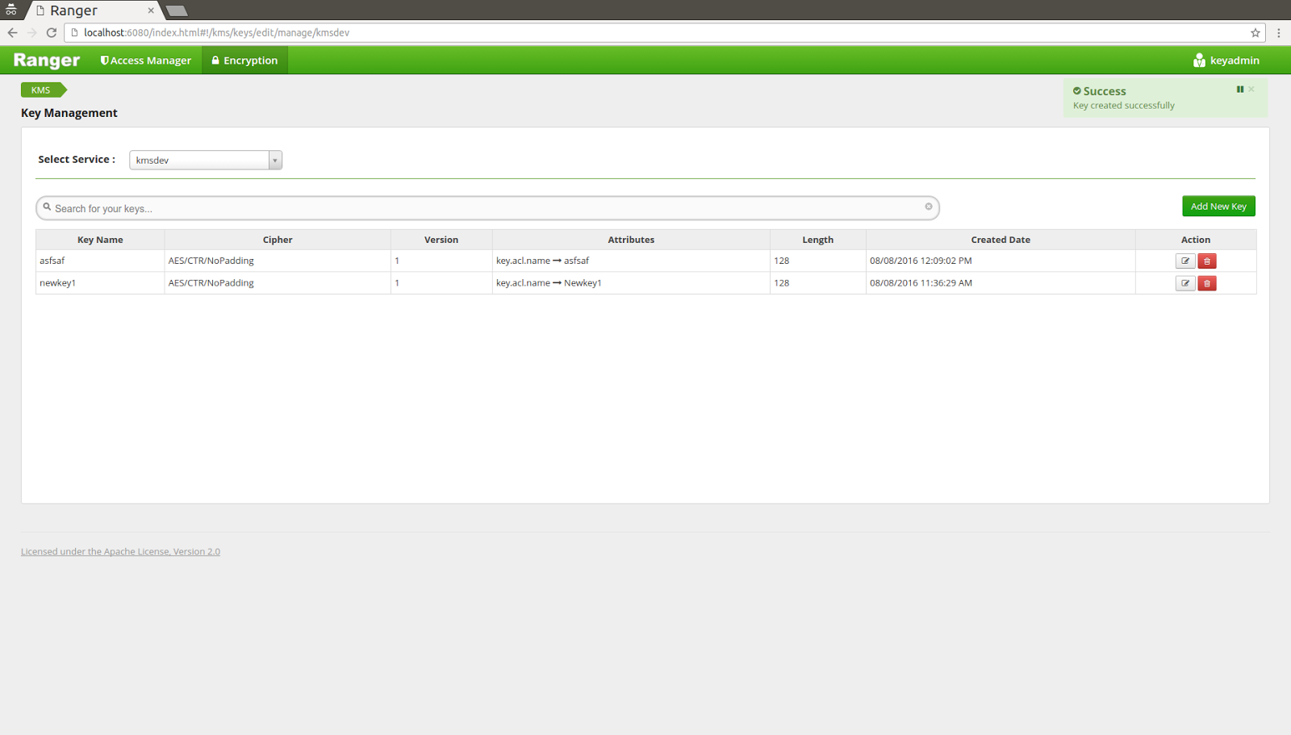The height and width of the screenshot is (735, 1291).
Task: Click the keyadmin user icon
Action: [1198, 60]
